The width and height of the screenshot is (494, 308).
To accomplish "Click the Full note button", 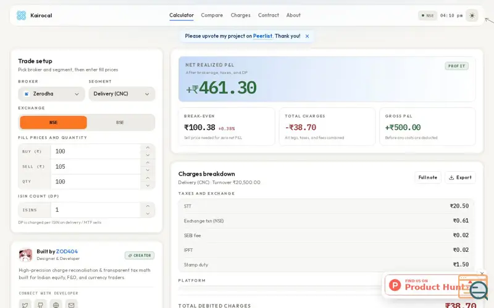I will [427, 177].
